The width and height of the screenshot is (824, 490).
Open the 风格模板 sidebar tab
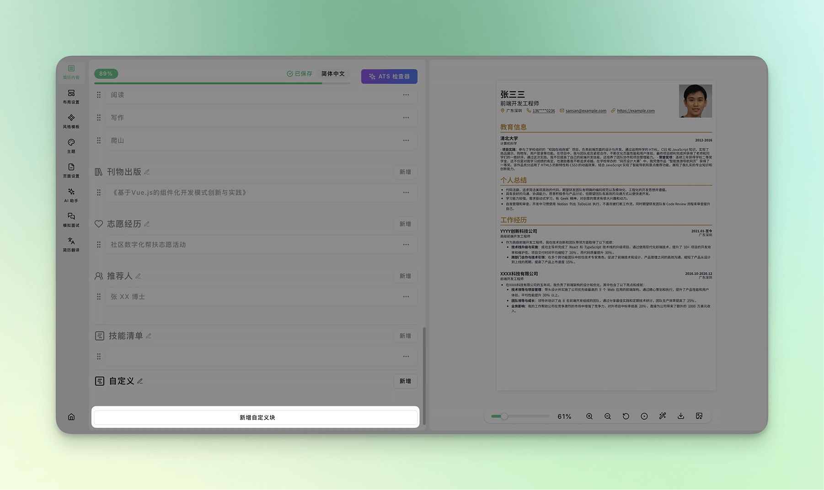[x=71, y=121]
